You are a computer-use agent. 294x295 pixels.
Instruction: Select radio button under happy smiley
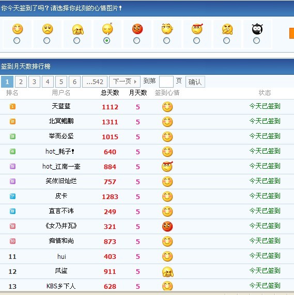click(x=17, y=41)
